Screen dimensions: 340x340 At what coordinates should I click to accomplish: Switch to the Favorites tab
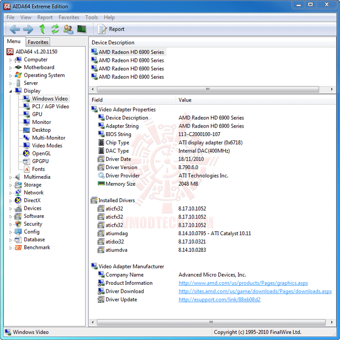[38, 42]
